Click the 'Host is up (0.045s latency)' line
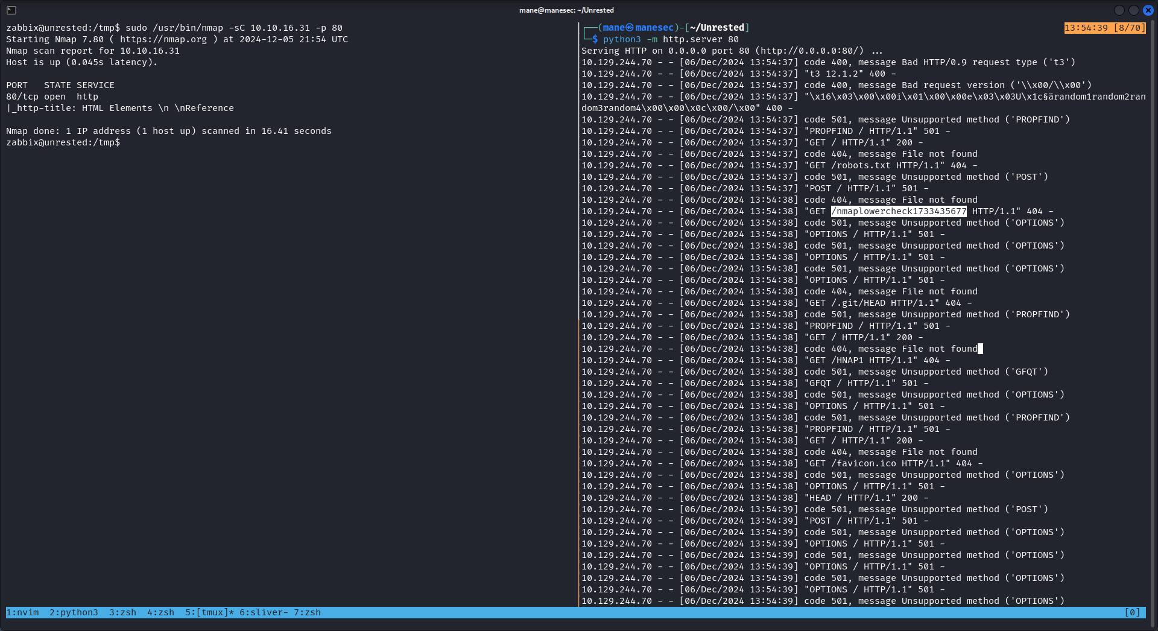This screenshot has height=631, width=1158. [x=82, y=62]
